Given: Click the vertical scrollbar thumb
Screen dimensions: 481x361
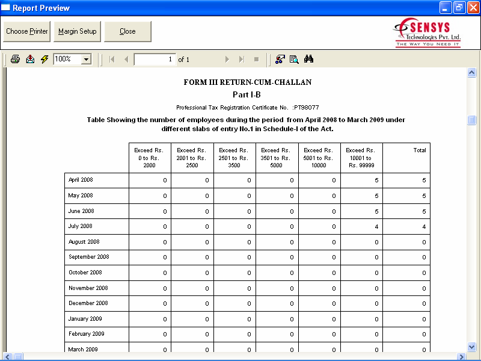Looking at the screenshot, I should coord(471,120).
